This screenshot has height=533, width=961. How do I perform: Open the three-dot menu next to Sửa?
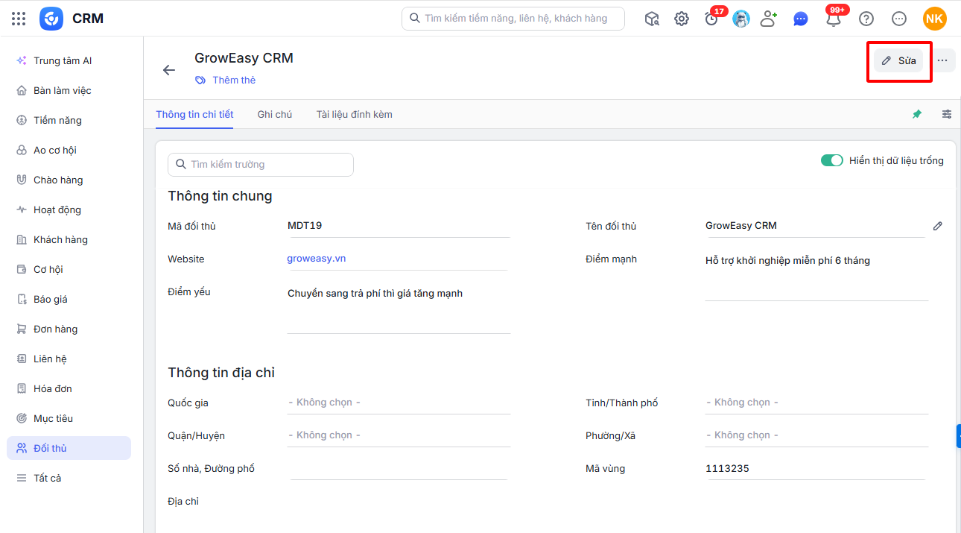pyautogui.click(x=942, y=60)
